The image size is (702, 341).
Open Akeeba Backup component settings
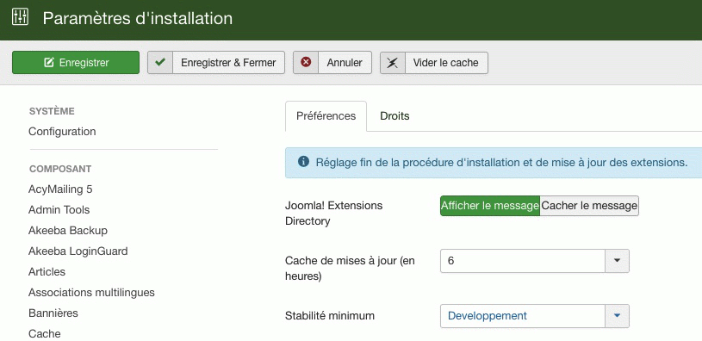click(68, 231)
